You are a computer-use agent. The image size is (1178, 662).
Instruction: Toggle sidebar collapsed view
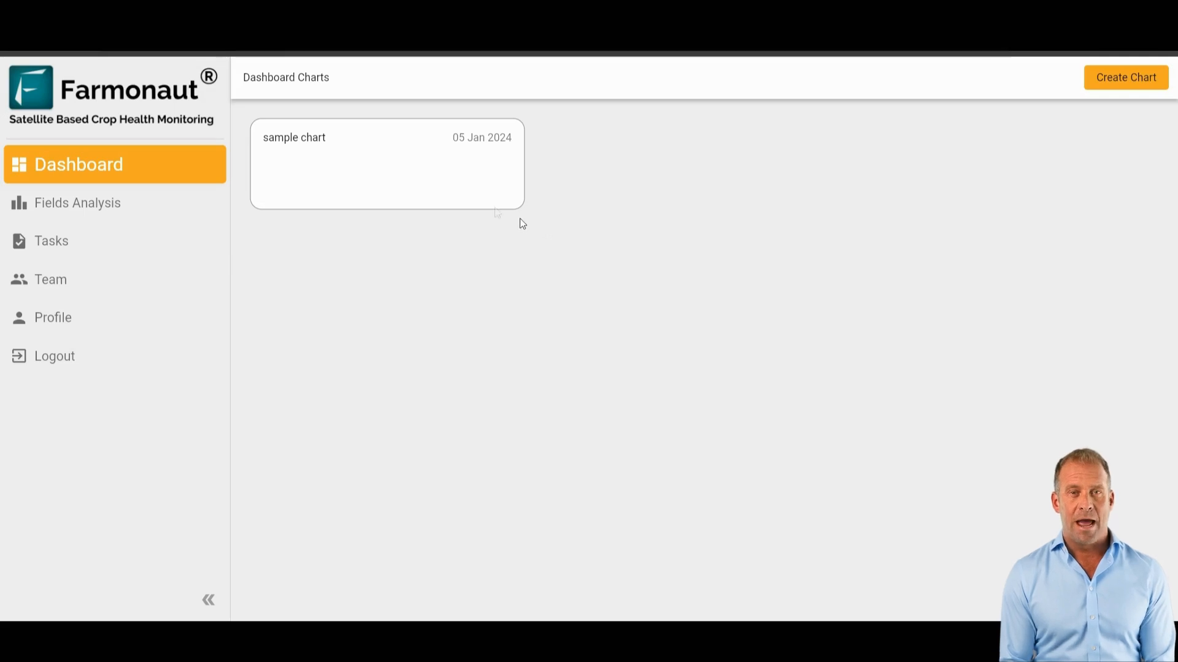point(209,599)
